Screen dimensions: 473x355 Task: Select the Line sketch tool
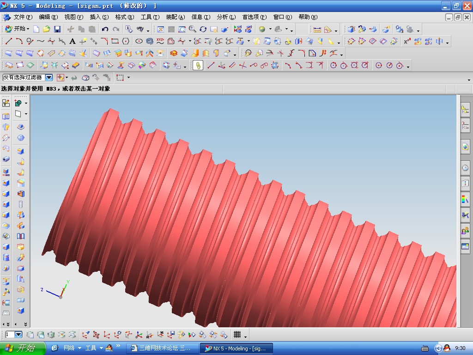(x=9, y=41)
